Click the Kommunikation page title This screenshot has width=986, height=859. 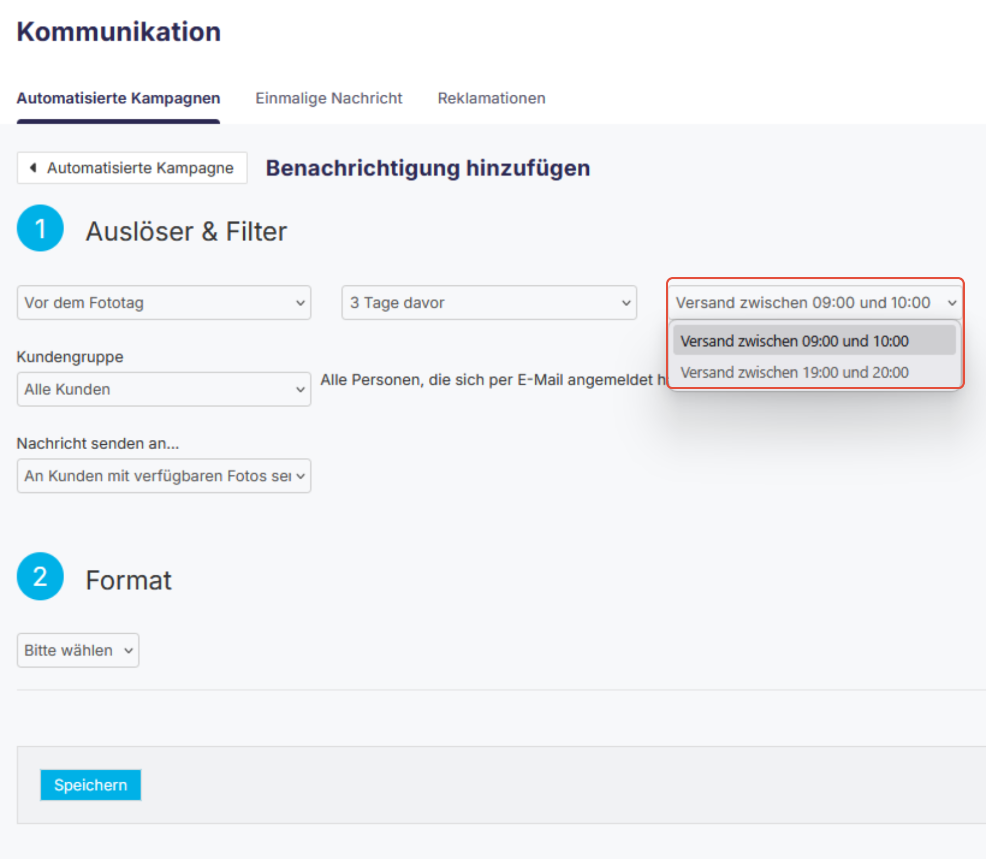[x=119, y=32]
